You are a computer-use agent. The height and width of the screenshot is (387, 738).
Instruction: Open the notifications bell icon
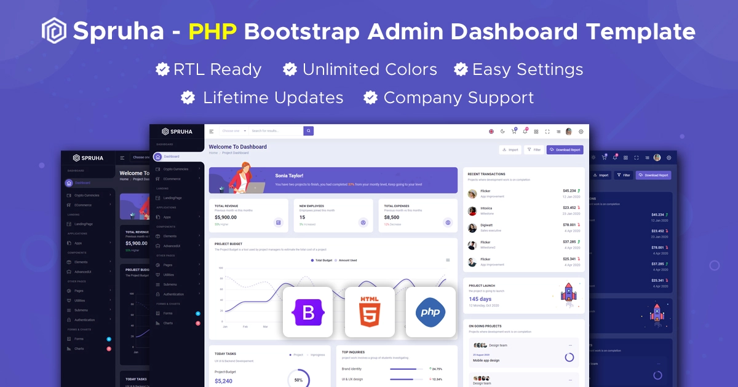tap(525, 131)
